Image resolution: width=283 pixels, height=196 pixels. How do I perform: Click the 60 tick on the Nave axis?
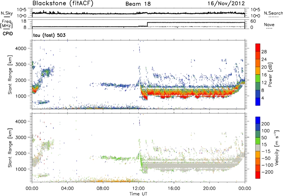point(253,21)
